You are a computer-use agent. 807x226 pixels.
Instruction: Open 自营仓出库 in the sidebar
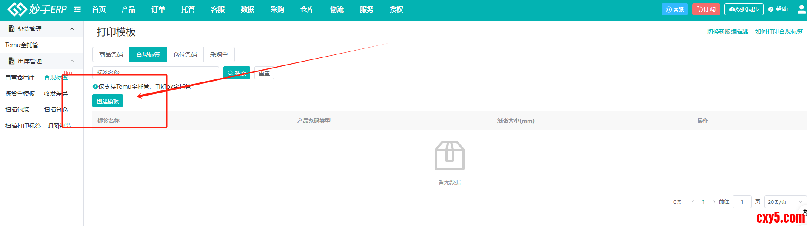point(20,77)
